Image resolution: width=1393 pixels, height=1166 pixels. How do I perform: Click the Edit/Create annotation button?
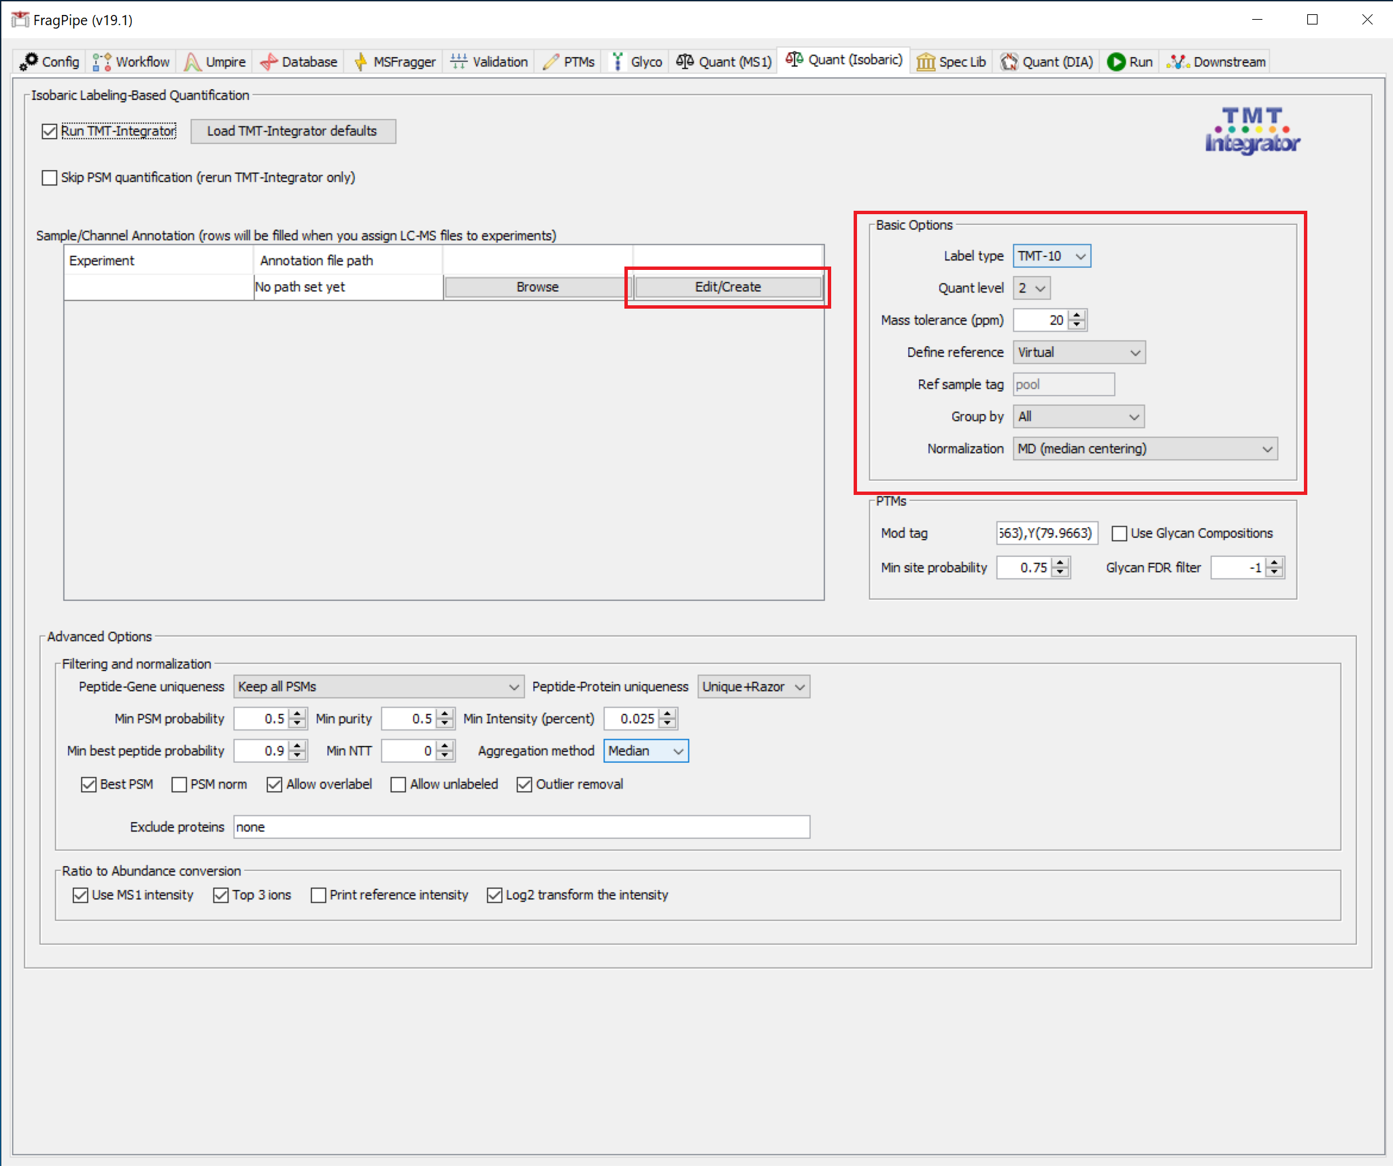click(x=727, y=287)
